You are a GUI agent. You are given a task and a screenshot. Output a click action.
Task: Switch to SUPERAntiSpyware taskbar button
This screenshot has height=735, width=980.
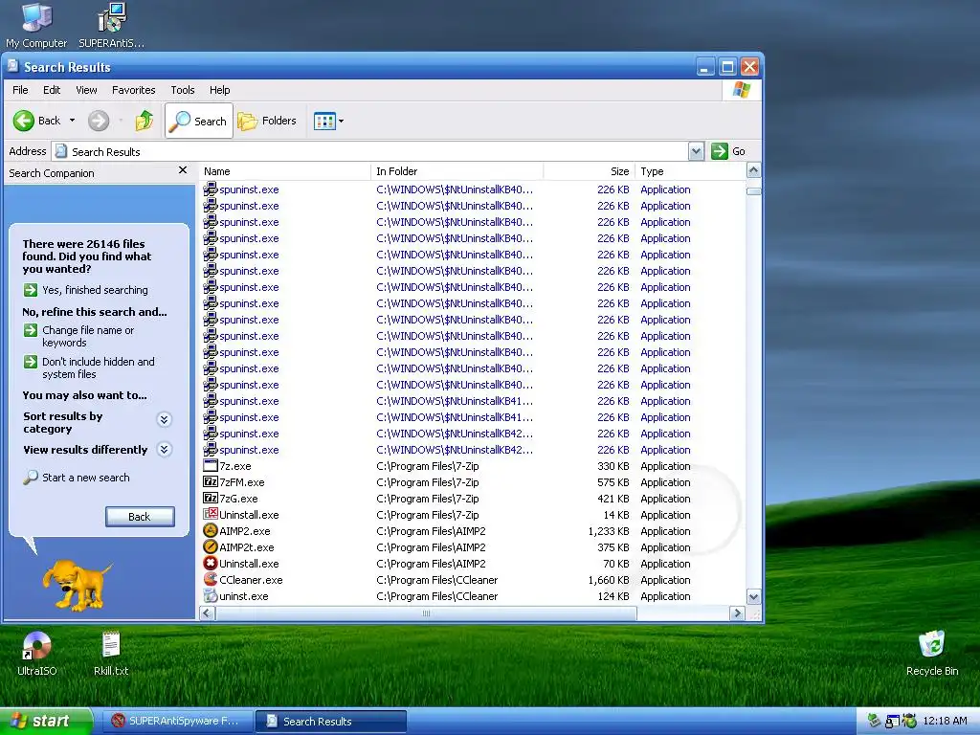[177, 722]
